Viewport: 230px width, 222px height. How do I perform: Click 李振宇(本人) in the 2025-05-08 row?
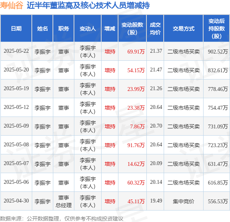pyautogui.click(x=88, y=145)
